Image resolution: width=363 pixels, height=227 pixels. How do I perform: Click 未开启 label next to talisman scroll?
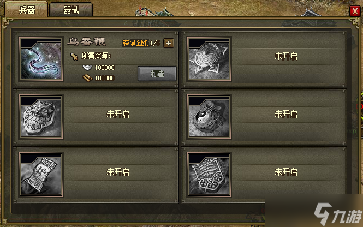click(x=118, y=172)
